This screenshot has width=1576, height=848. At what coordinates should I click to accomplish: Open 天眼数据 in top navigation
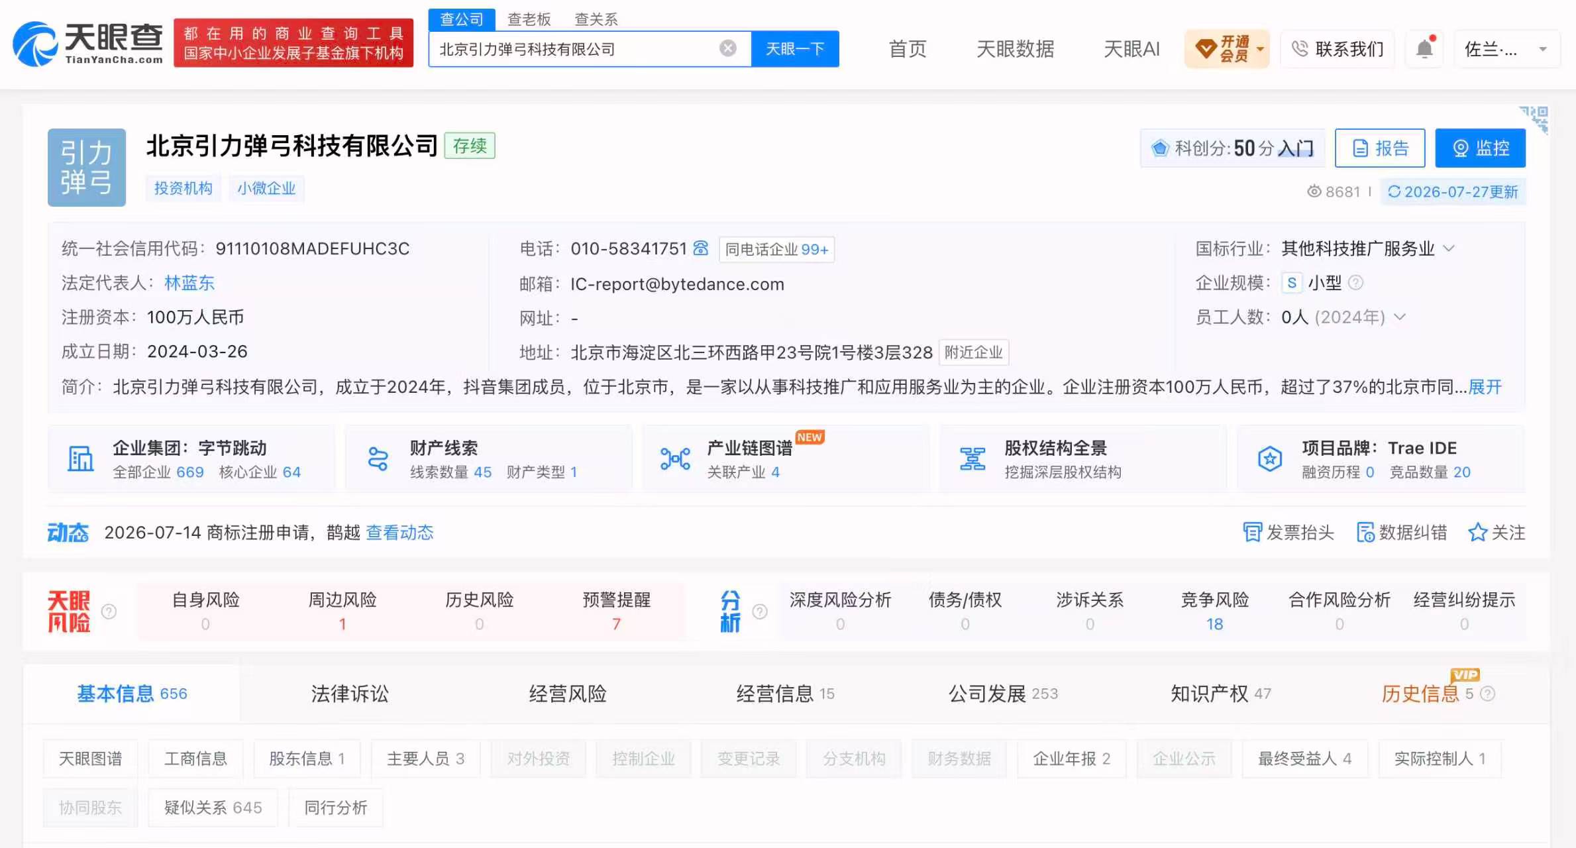[x=1016, y=48]
